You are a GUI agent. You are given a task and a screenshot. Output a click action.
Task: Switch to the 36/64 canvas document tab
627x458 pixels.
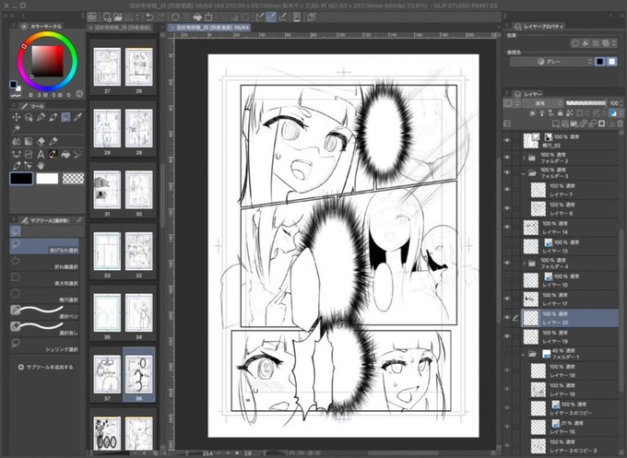click(x=209, y=28)
